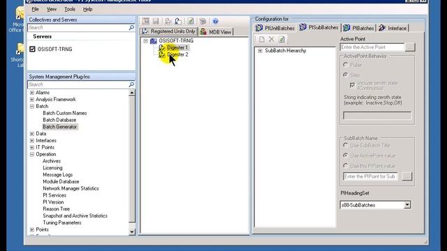
Task: Select the Step radio button
Action: coord(346,75)
